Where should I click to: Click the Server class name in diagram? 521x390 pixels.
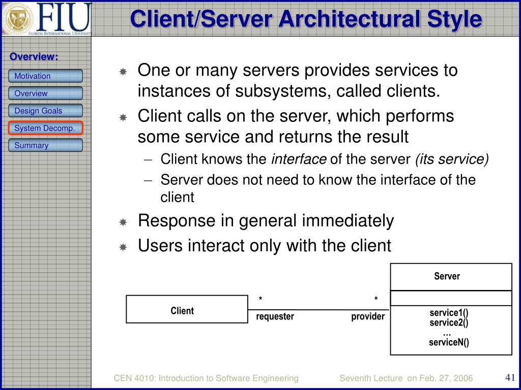tap(447, 276)
